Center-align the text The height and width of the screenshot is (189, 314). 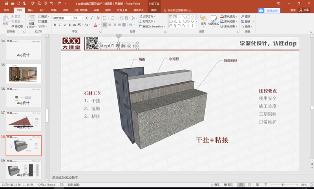(x=110, y=25)
